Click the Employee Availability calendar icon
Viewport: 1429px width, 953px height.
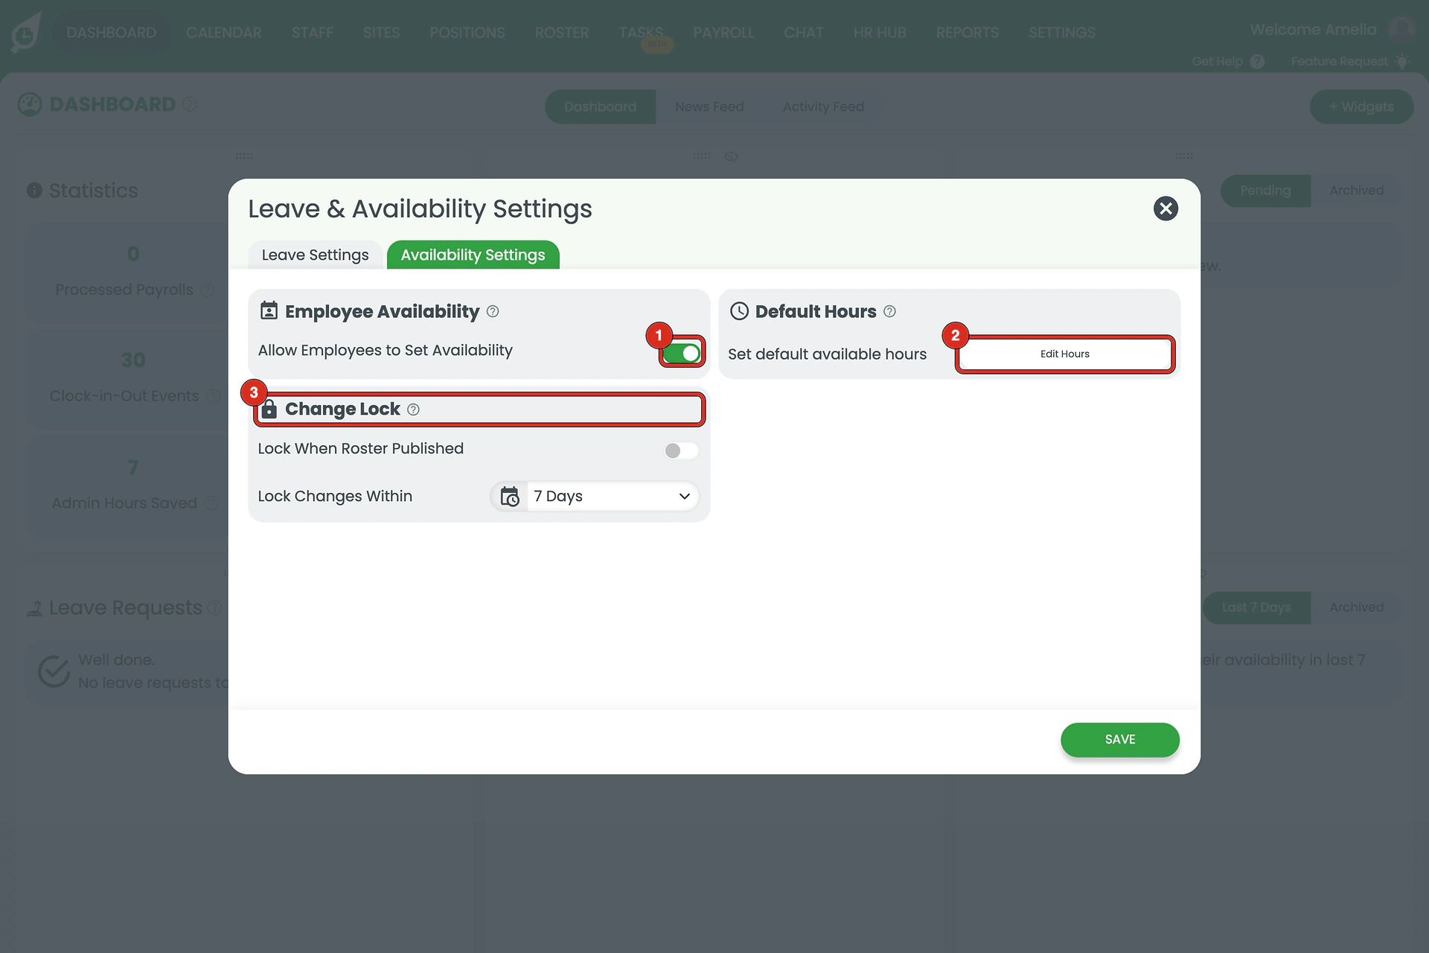[x=269, y=310]
